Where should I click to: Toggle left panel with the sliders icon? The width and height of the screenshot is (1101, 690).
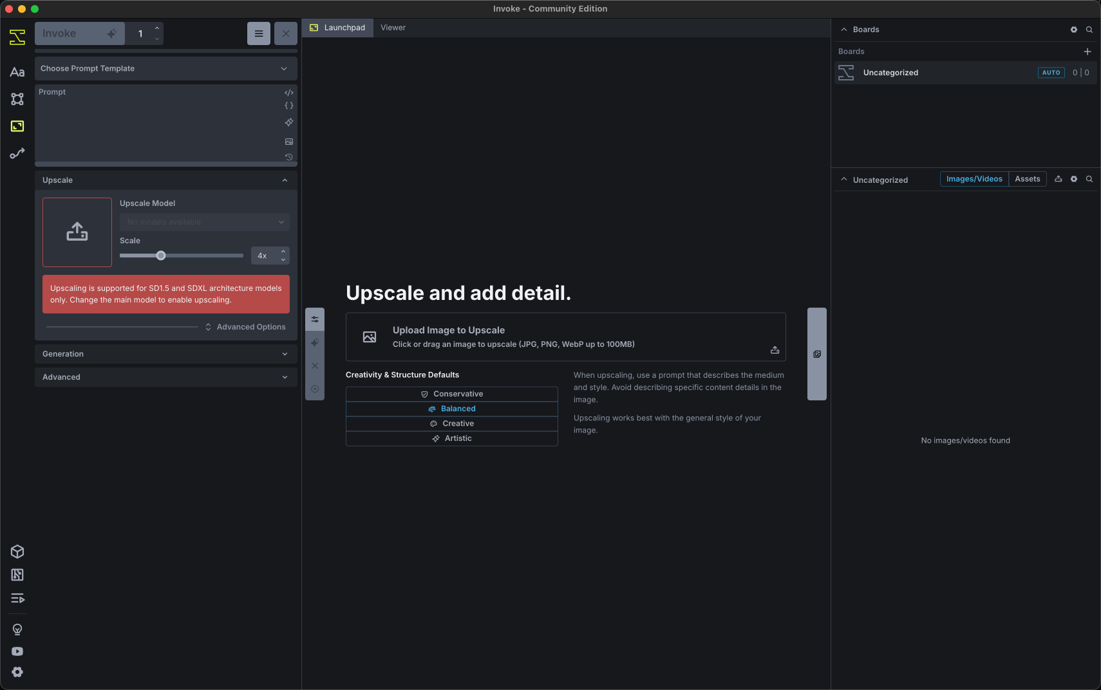click(315, 319)
